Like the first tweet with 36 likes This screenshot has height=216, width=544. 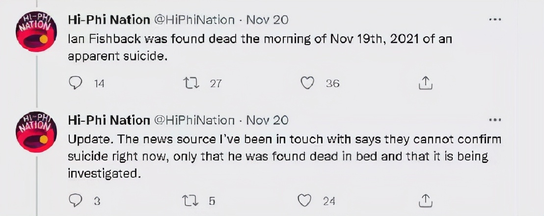click(307, 84)
